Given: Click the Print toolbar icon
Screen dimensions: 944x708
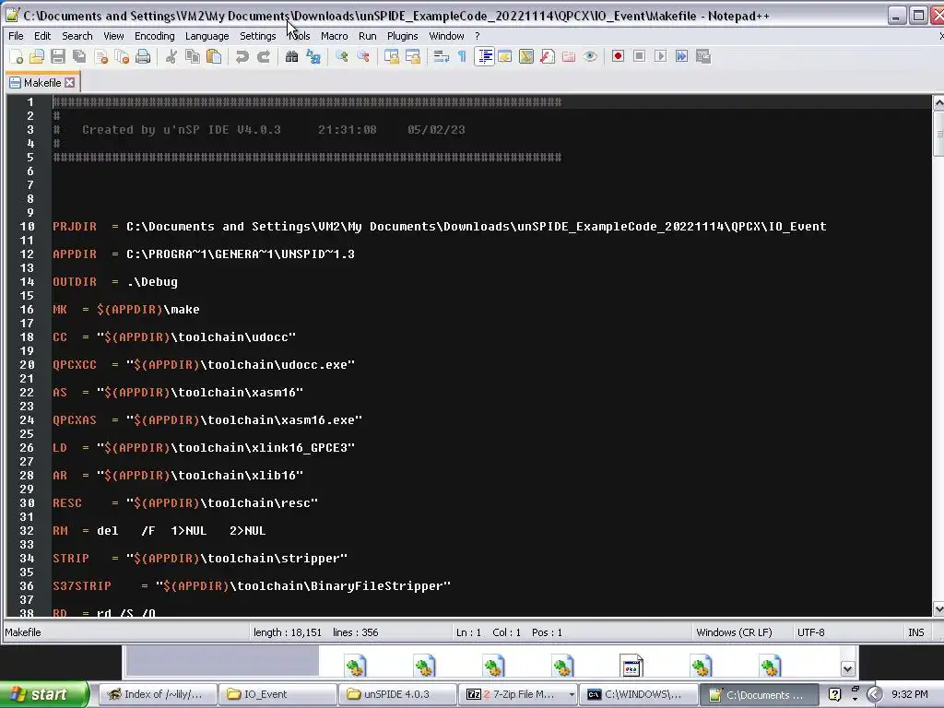Looking at the screenshot, I should point(143,56).
